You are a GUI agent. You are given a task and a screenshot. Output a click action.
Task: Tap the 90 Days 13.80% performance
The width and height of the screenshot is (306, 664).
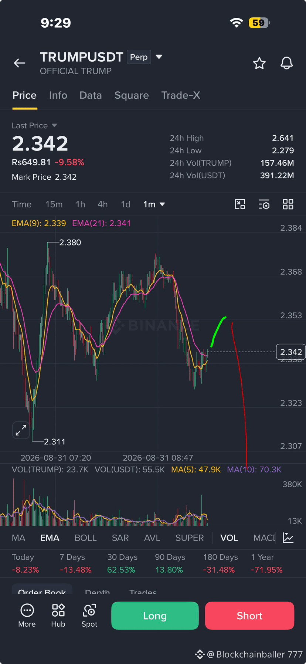170,563
